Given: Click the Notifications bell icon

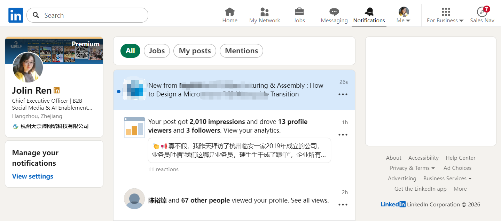Looking at the screenshot, I should 369,12.
